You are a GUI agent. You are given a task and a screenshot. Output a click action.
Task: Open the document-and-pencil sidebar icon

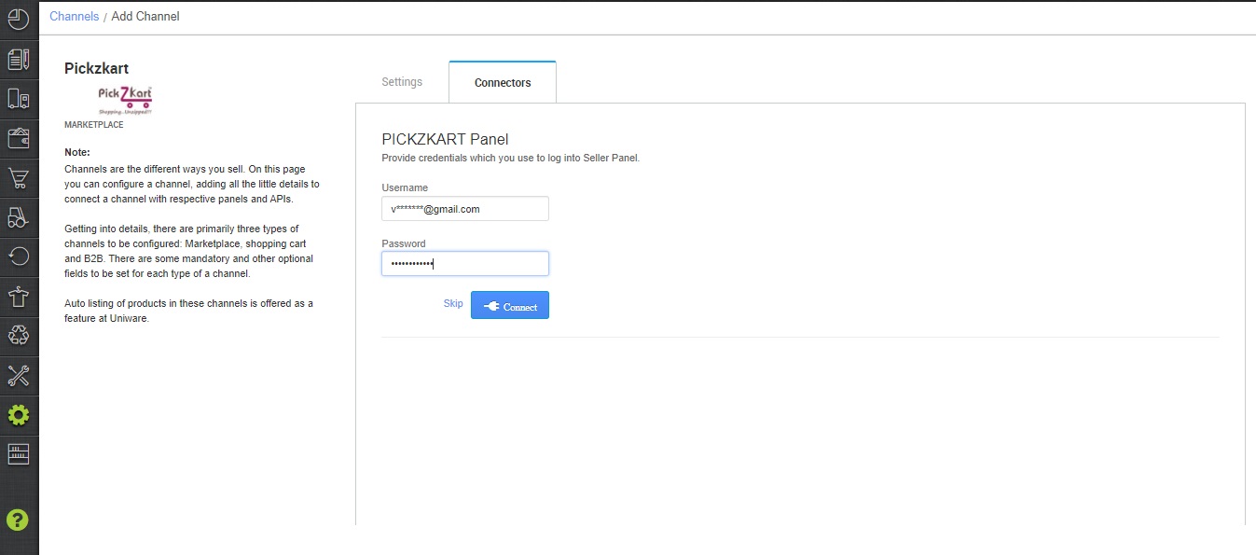(19, 59)
